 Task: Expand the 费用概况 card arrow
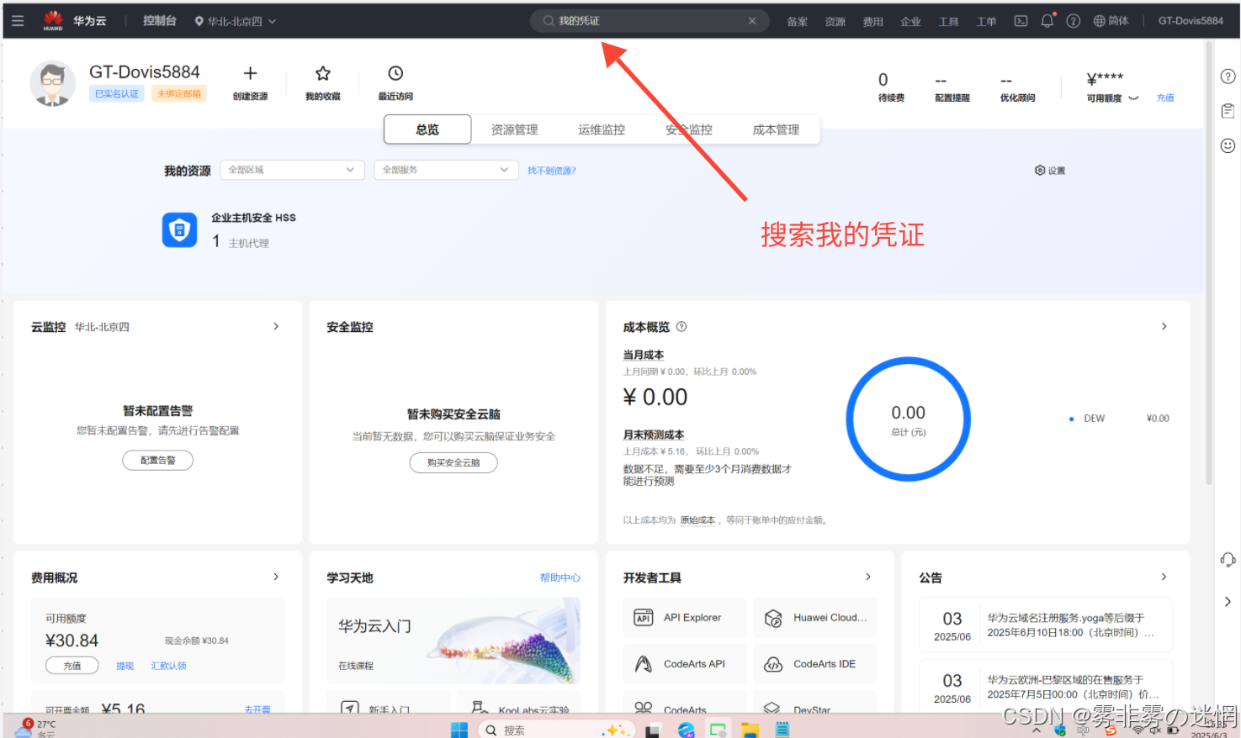[276, 577]
